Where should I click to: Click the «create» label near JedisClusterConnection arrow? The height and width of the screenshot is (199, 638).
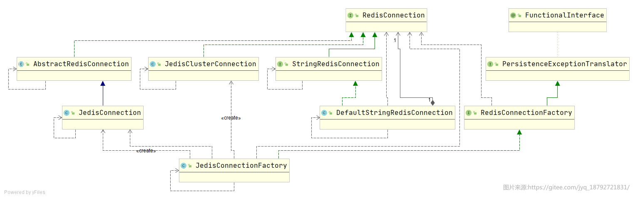231,118
